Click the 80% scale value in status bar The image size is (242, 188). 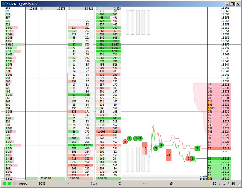pyautogui.click(x=42, y=183)
